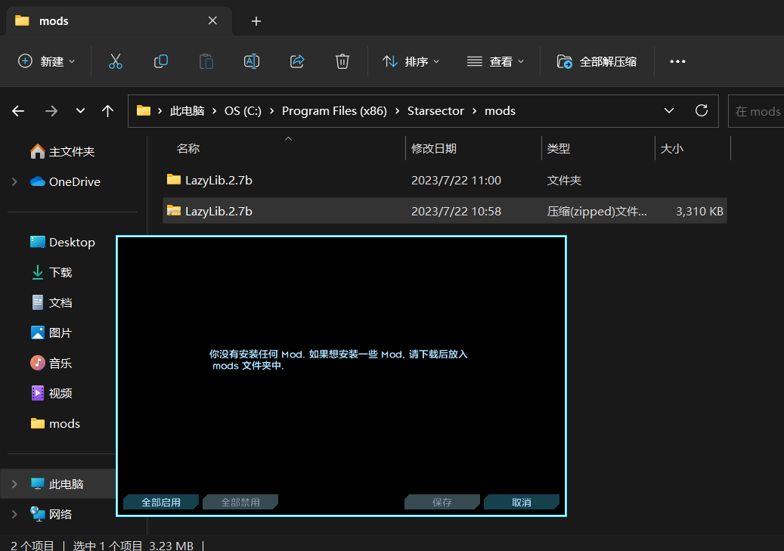This screenshot has width=784, height=551.
Task: Click 取消 to cancel the mod dialog
Action: click(522, 501)
